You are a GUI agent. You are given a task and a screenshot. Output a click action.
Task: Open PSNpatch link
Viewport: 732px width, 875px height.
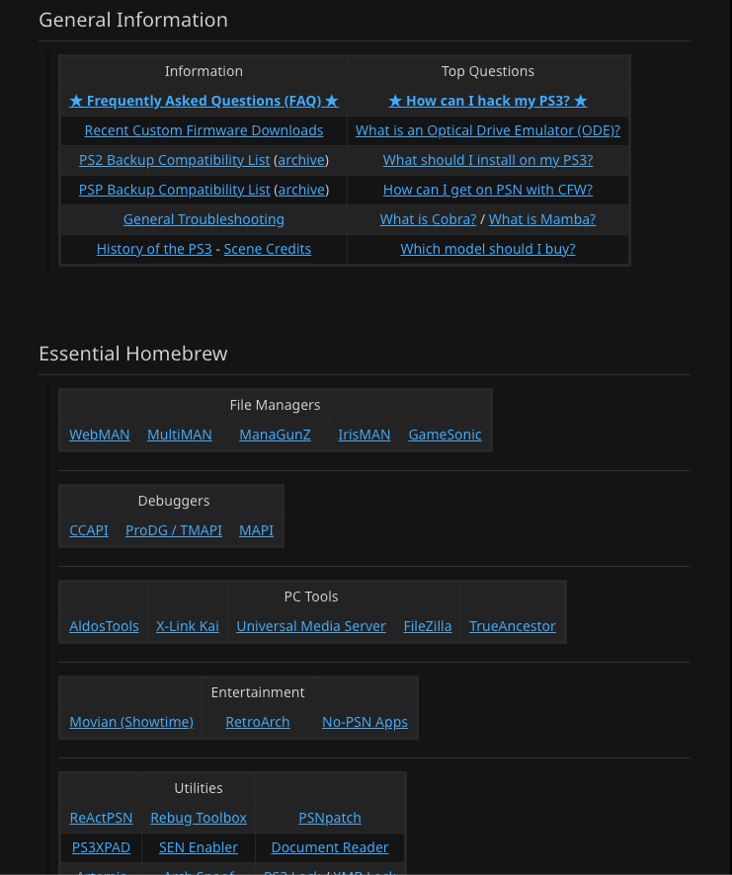[329, 819]
